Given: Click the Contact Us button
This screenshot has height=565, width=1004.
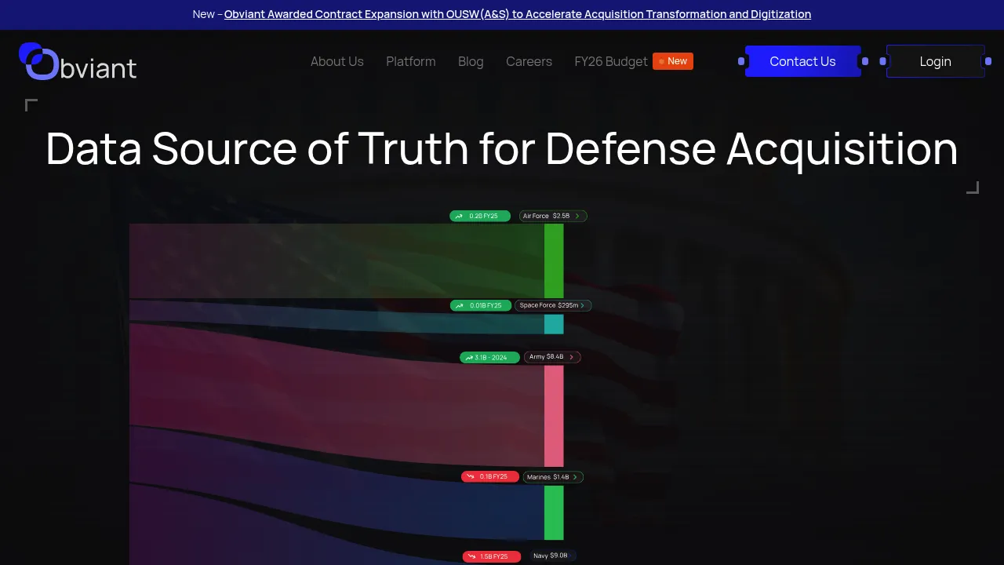Looking at the screenshot, I should pyautogui.click(x=802, y=61).
